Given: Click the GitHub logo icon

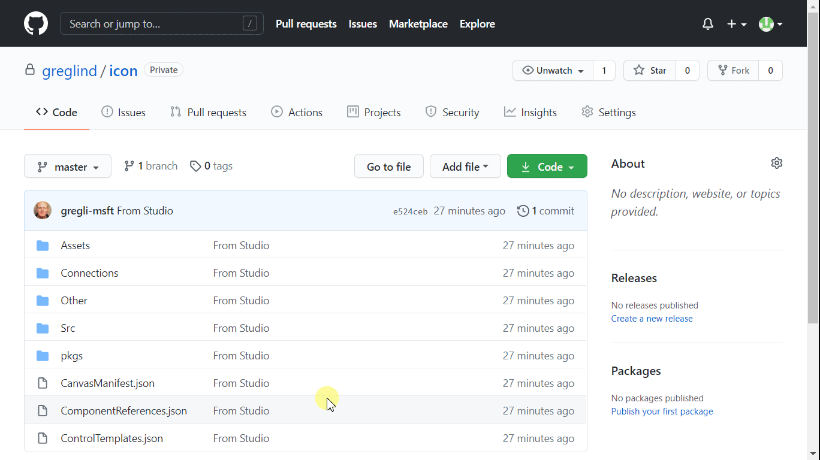Looking at the screenshot, I should (x=36, y=24).
